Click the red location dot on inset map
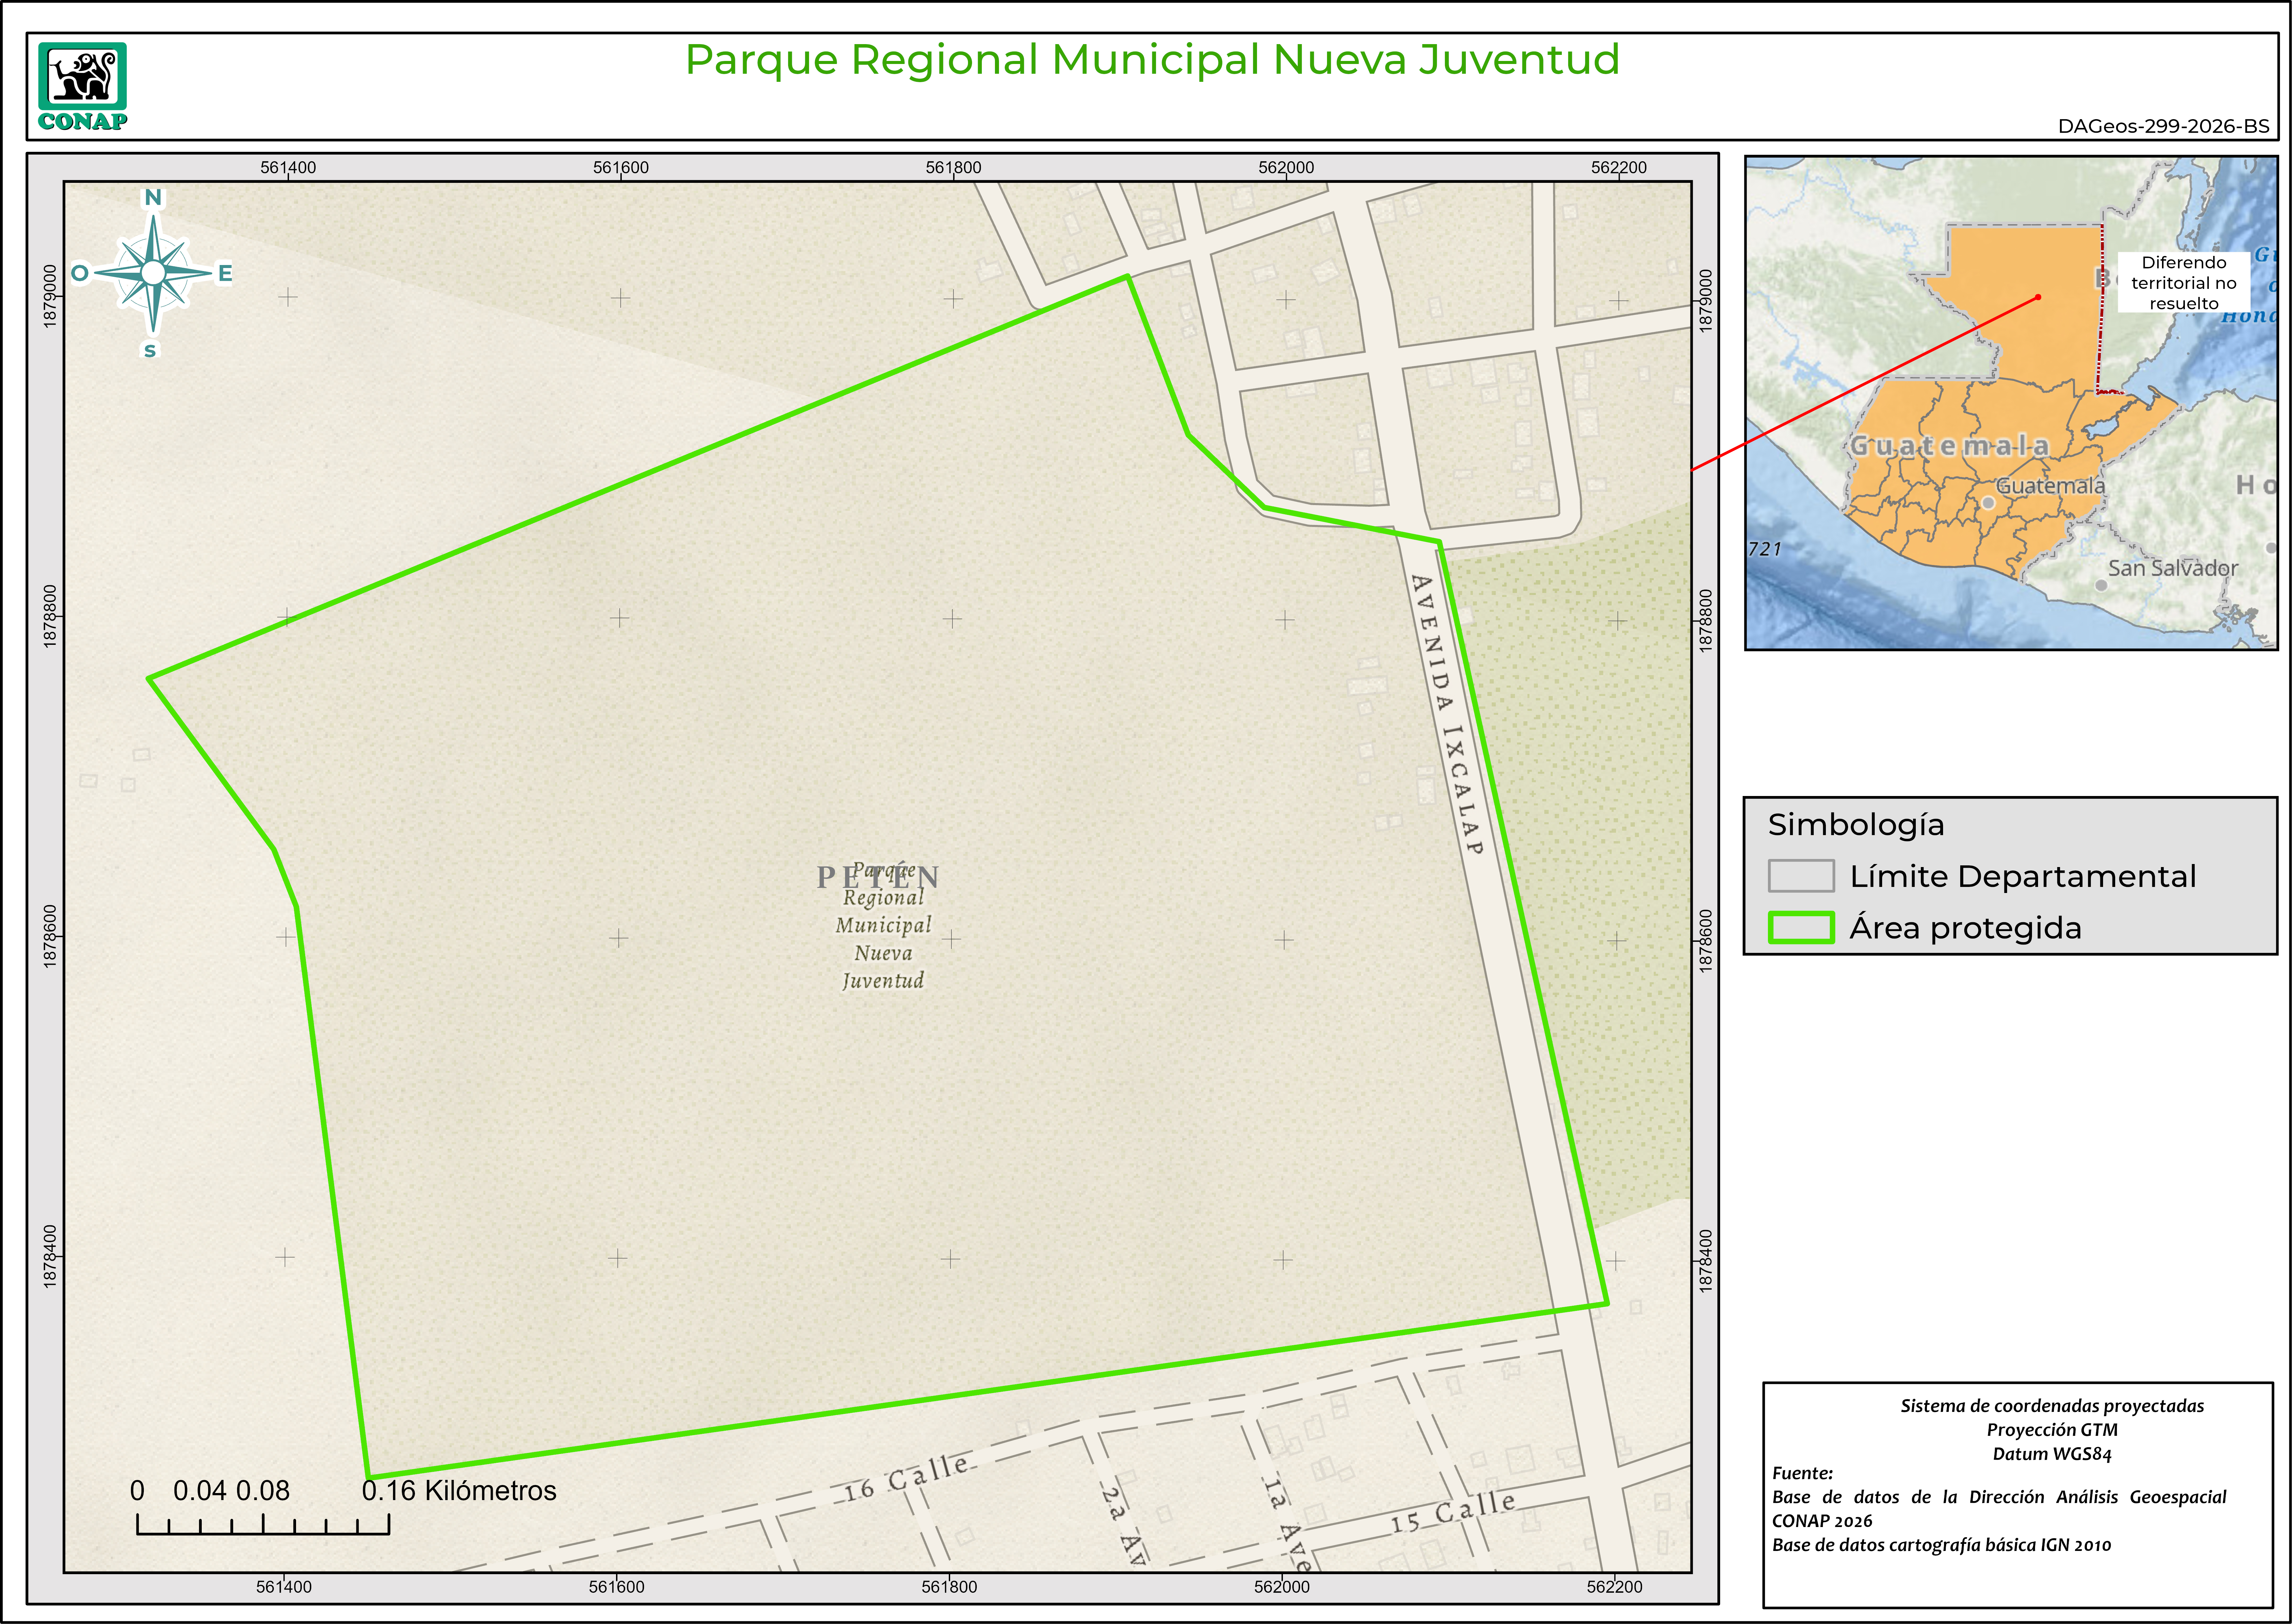 click(x=2038, y=297)
